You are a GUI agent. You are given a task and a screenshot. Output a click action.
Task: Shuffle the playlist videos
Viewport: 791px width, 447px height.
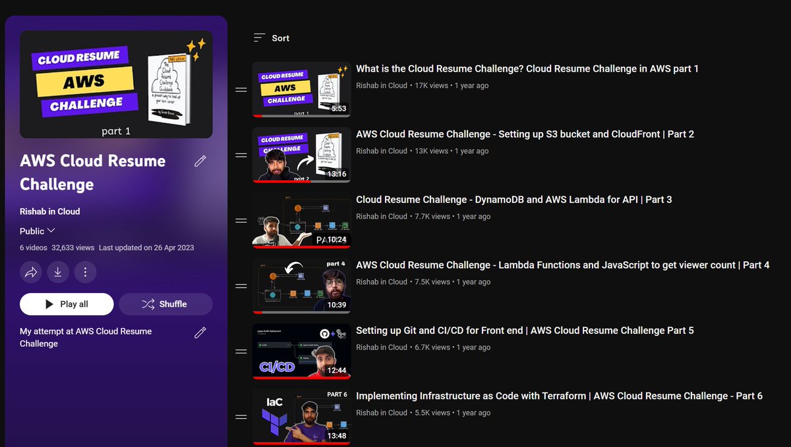165,304
